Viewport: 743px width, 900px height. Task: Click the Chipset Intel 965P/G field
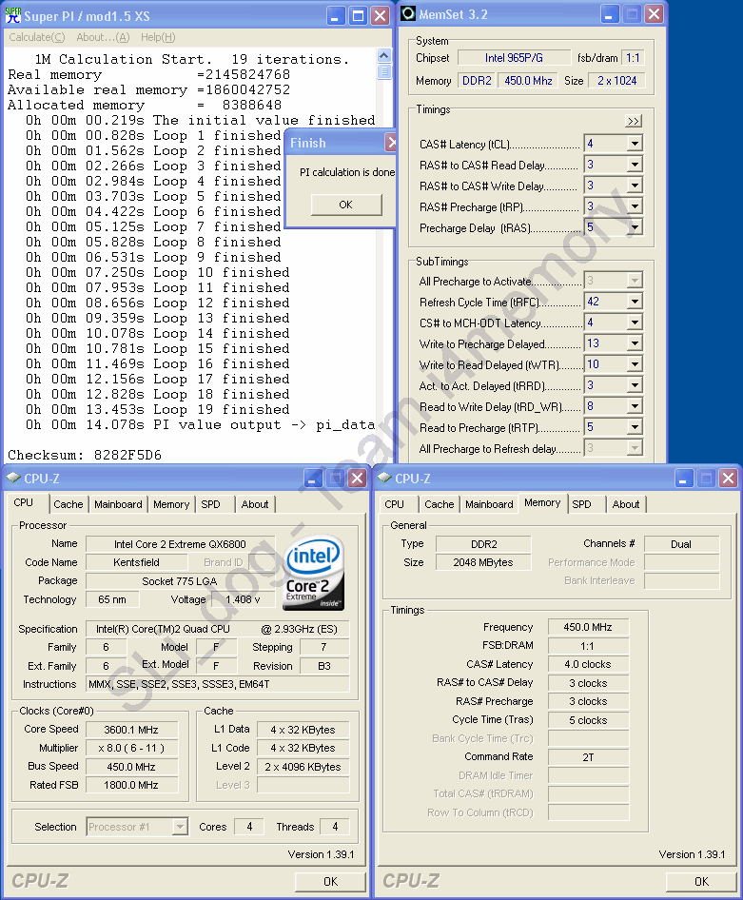pyautogui.click(x=514, y=57)
